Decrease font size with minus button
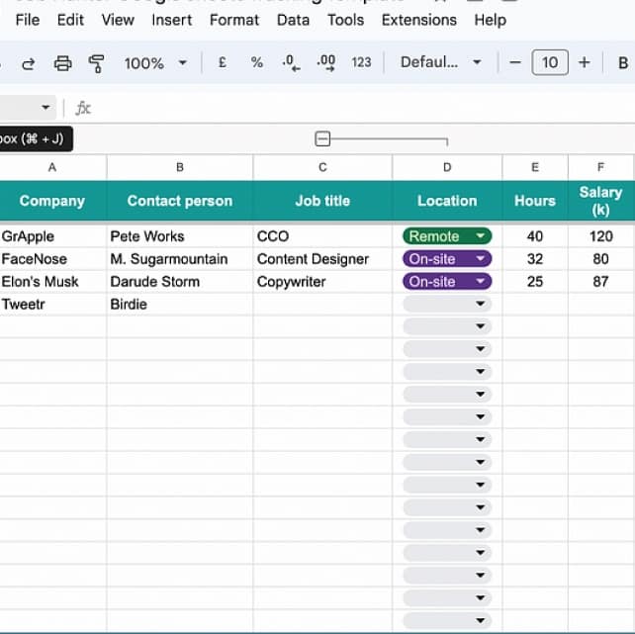This screenshot has width=635, height=634. pyautogui.click(x=514, y=62)
